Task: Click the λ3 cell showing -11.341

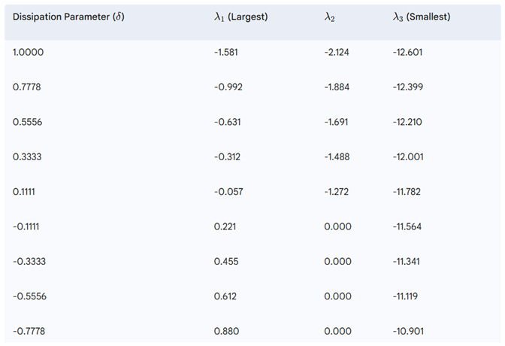Action: point(408,262)
